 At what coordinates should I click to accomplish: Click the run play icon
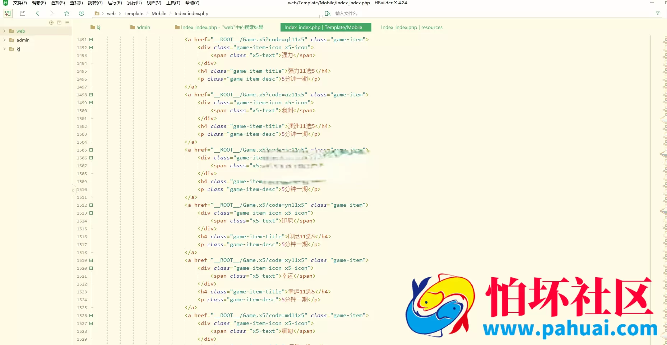(x=82, y=13)
